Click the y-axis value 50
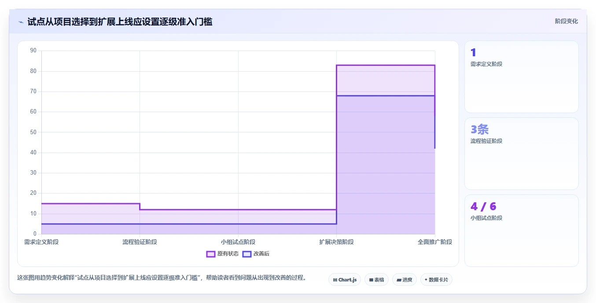The image size is (596, 303). [x=33, y=132]
